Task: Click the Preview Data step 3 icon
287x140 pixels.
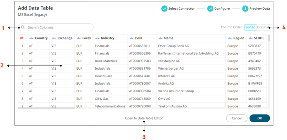Action: 245,8
